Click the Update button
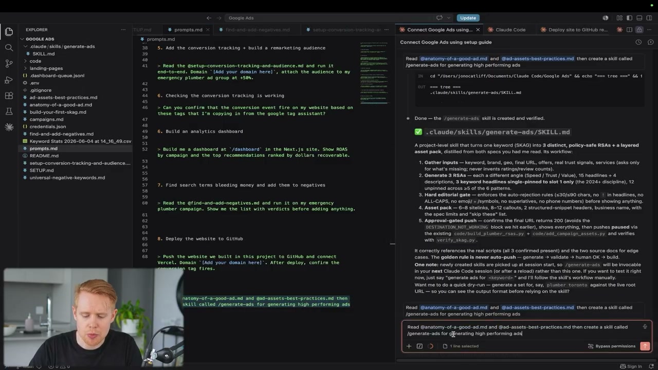Image resolution: width=658 pixels, height=370 pixels. point(468,18)
